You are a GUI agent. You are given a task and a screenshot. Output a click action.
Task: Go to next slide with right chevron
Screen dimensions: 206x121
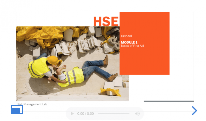[194, 111]
